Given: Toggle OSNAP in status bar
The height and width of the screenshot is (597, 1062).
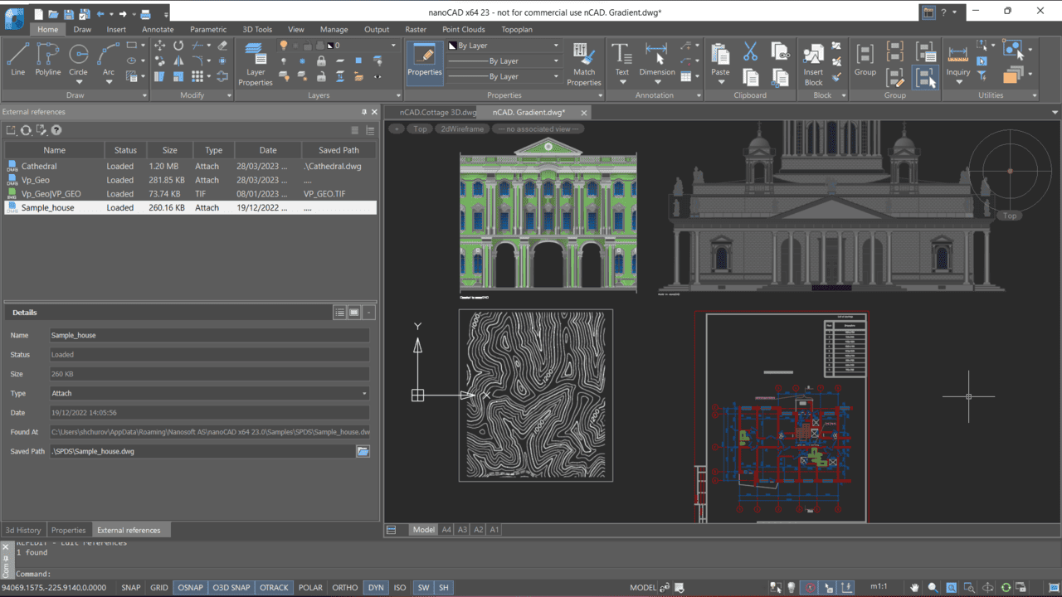Looking at the screenshot, I should [x=190, y=588].
